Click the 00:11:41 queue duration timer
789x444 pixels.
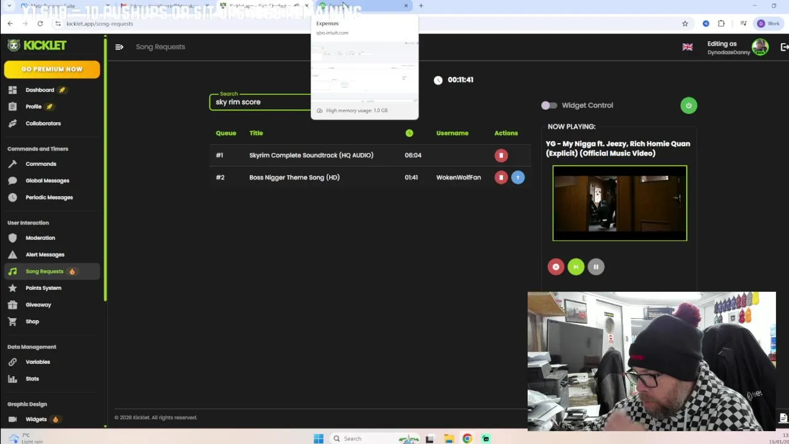tap(460, 80)
